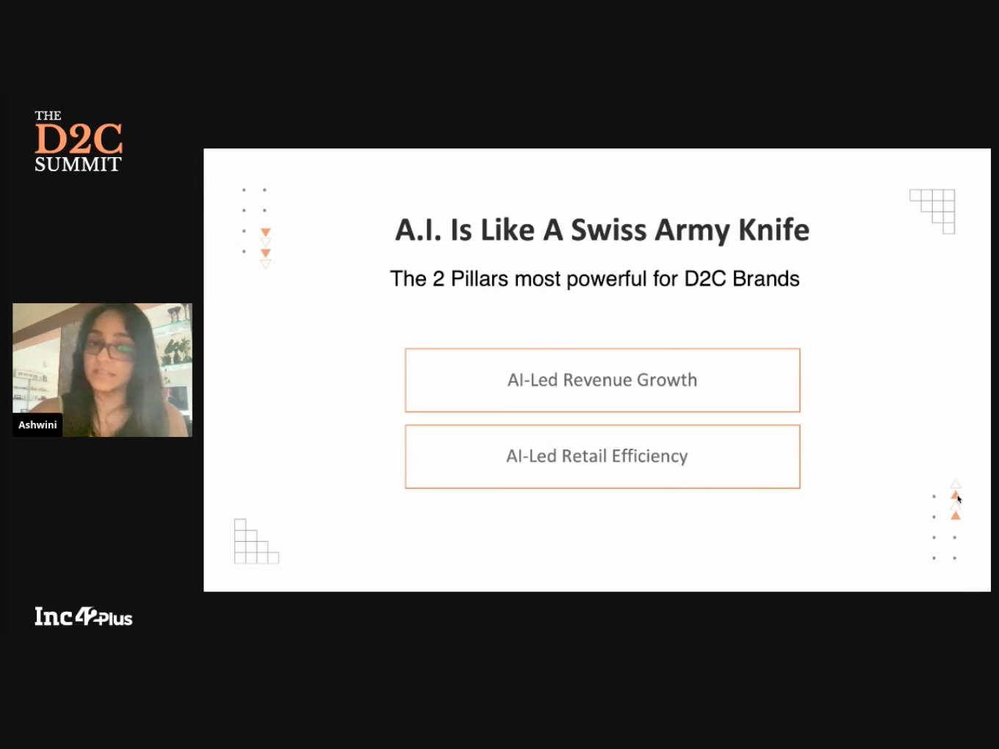Click the staircase grid graphic in slide's top-right corner

(934, 210)
